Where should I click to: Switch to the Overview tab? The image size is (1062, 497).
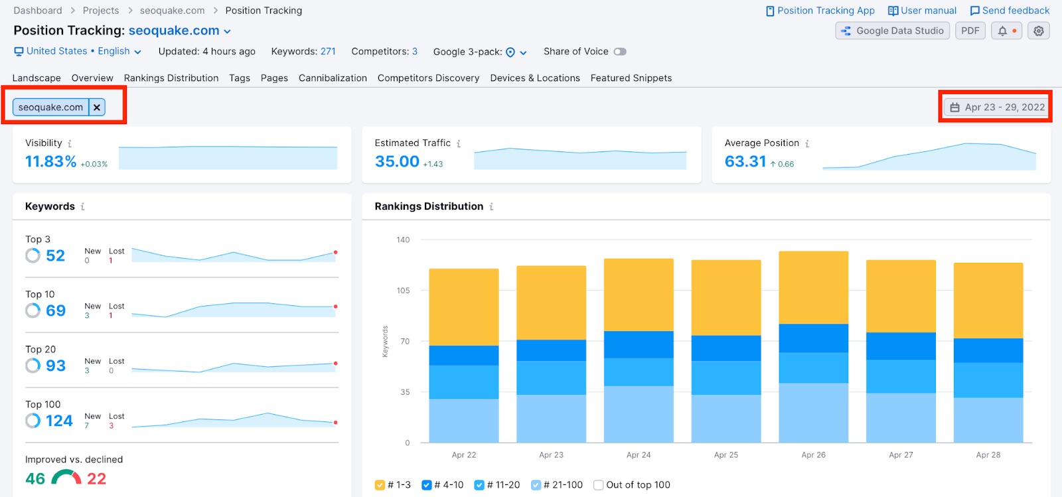click(x=92, y=78)
